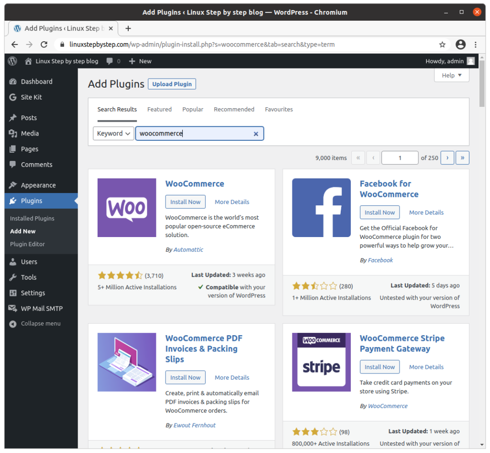
Task: Open the Keyword search type dropdown
Action: pyautogui.click(x=113, y=134)
